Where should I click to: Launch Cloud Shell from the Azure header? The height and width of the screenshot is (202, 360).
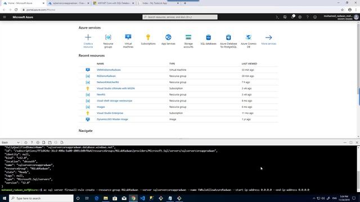pos(277,17)
